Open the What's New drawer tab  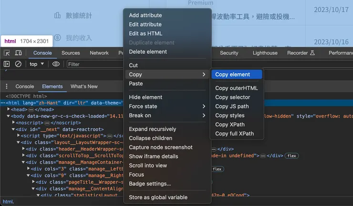pos(84,87)
